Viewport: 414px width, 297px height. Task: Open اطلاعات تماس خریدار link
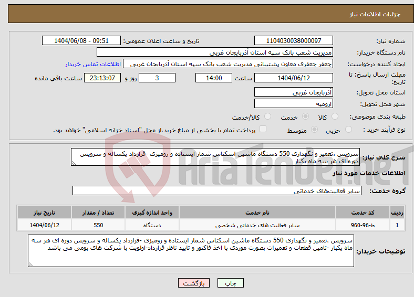tap(93, 64)
